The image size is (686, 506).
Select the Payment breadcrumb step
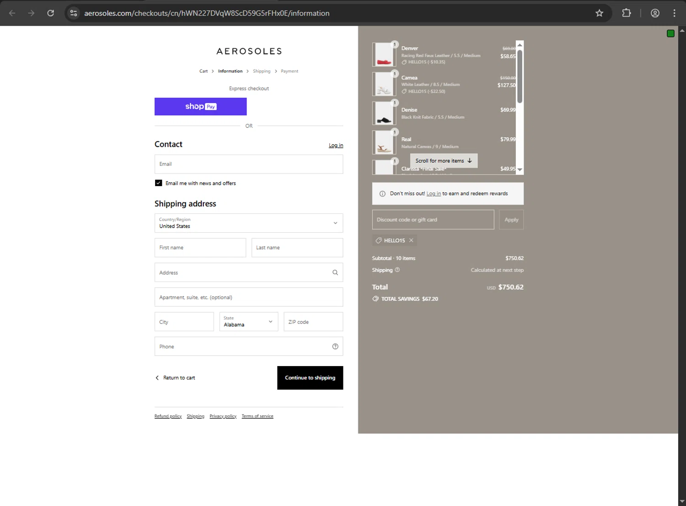coord(289,71)
